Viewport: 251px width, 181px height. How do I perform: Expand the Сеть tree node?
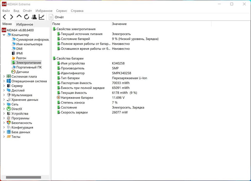click(4, 104)
